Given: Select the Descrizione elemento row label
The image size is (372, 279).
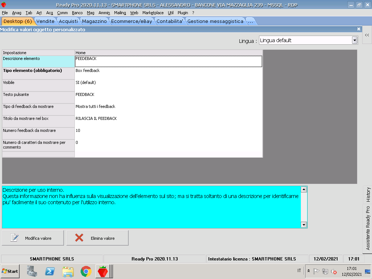Looking at the screenshot, I should [39, 61].
